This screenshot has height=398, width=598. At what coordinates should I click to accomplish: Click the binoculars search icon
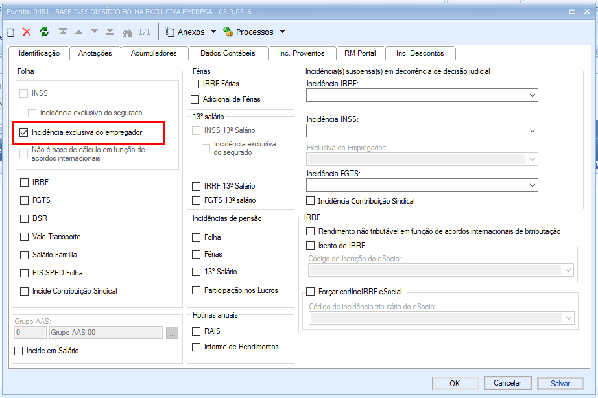128,32
